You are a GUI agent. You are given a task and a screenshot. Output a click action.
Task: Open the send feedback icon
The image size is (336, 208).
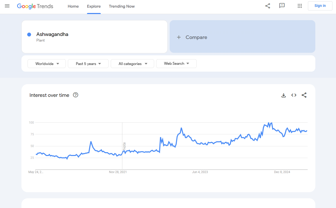282,6
